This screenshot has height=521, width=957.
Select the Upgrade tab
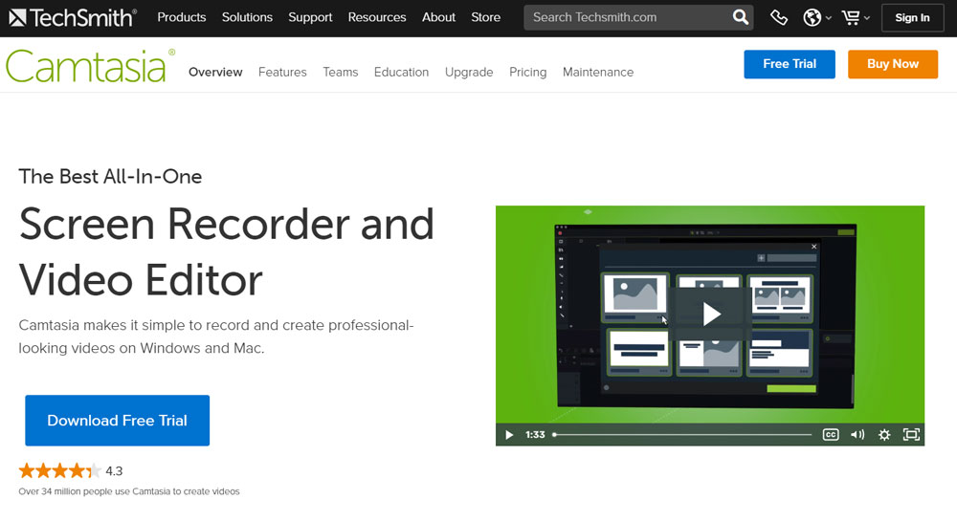[469, 72]
